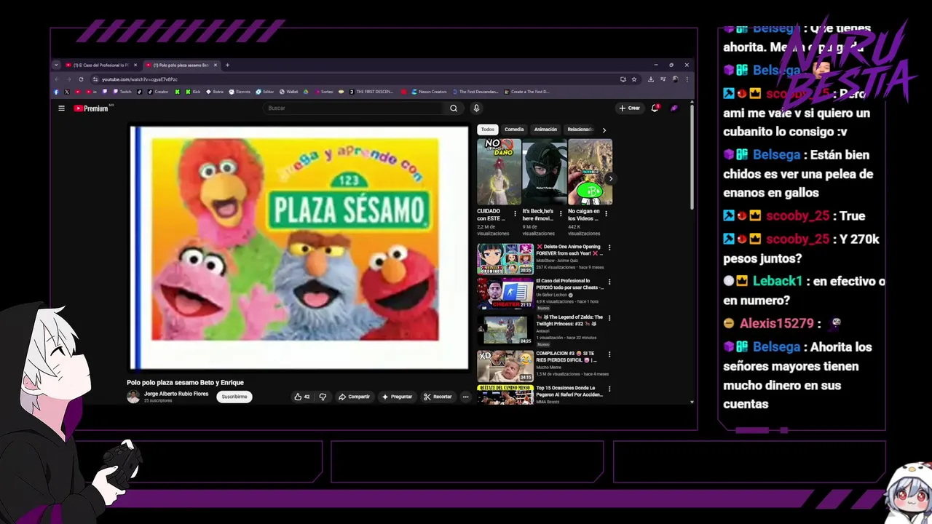Expand the tab search dropdown arrow
The height and width of the screenshot is (524, 932).
click(x=56, y=65)
